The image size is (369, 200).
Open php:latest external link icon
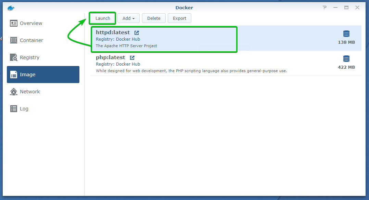click(132, 57)
